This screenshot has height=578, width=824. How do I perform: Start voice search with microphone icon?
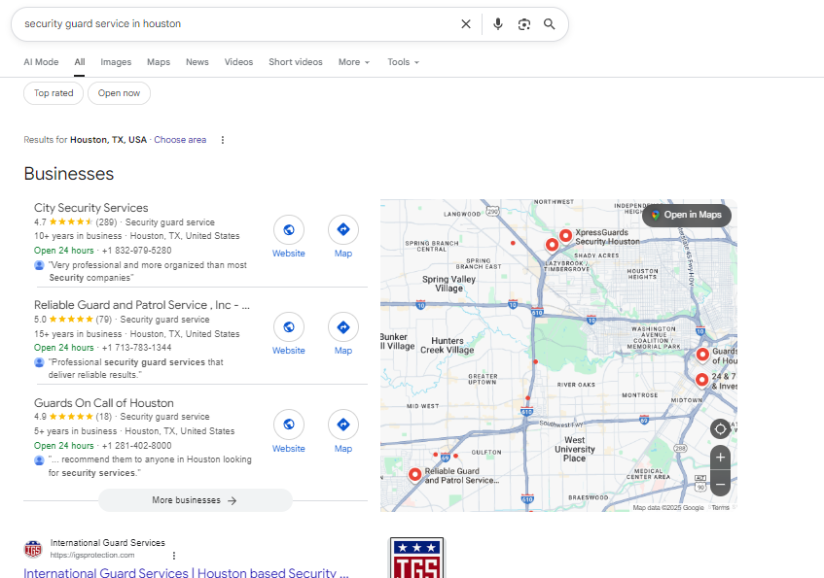pyautogui.click(x=498, y=24)
